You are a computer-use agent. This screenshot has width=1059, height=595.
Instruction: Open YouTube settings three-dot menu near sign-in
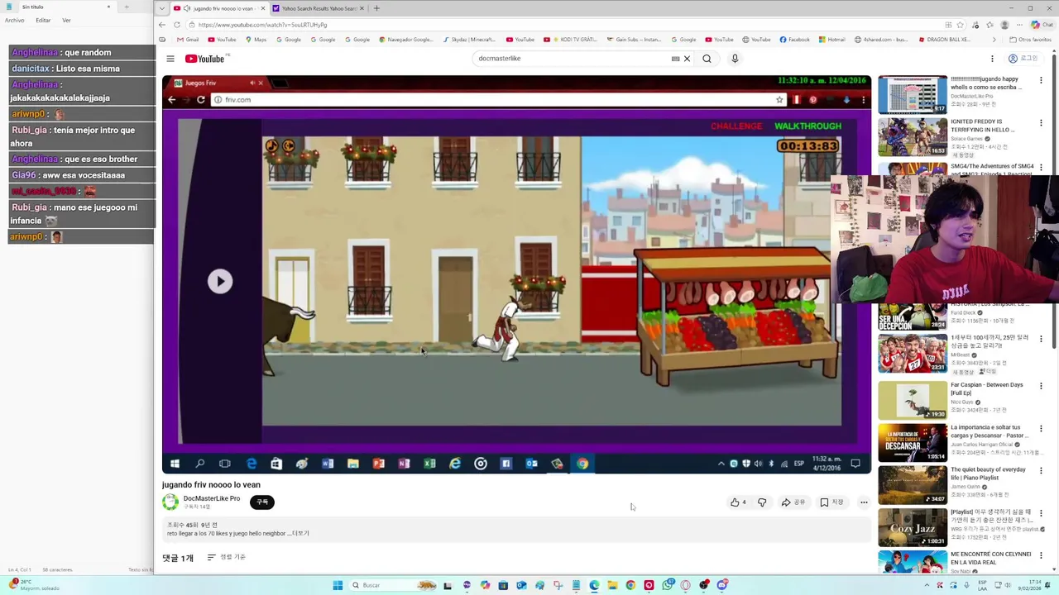coord(992,59)
